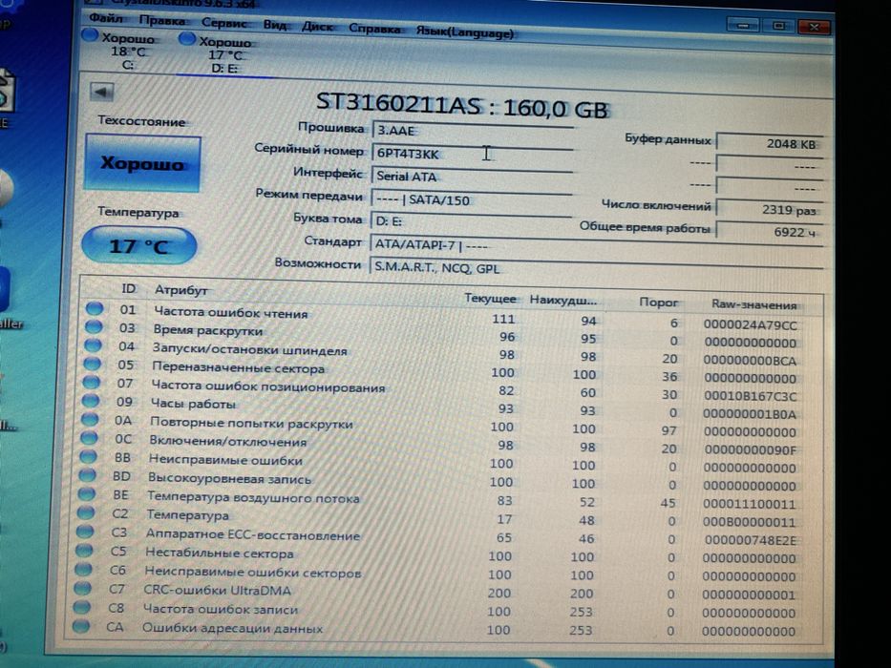The image size is (891, 668).
Task: Select the Нестабильные сектора attribute text
Action: pos(220,553)
